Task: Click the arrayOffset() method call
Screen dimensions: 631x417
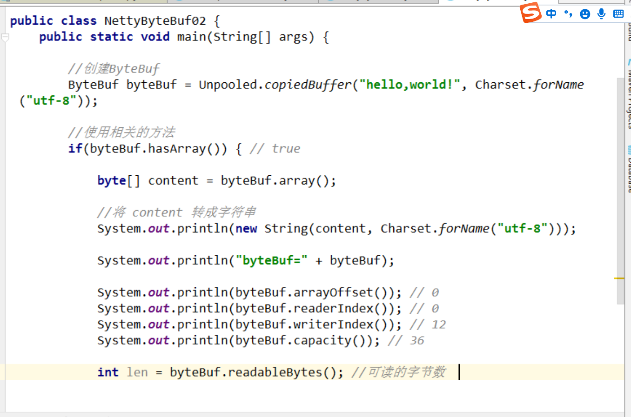Action: pos(344,292)
